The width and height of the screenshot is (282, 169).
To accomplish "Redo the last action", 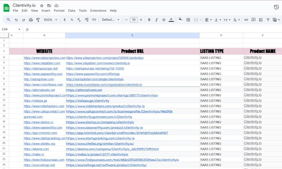I will click(24, 20).
